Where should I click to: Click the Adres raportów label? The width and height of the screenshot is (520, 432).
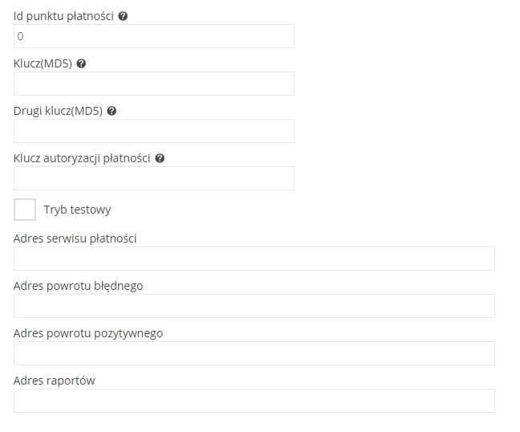(54, 381)
